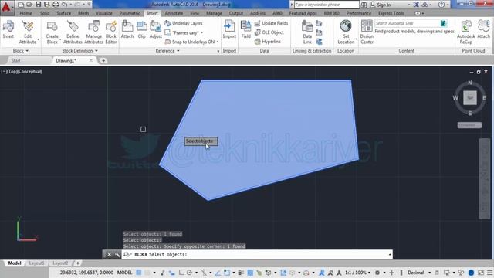
Task: Click the Point Cloud Attach tool
Action: coord(484,29)
